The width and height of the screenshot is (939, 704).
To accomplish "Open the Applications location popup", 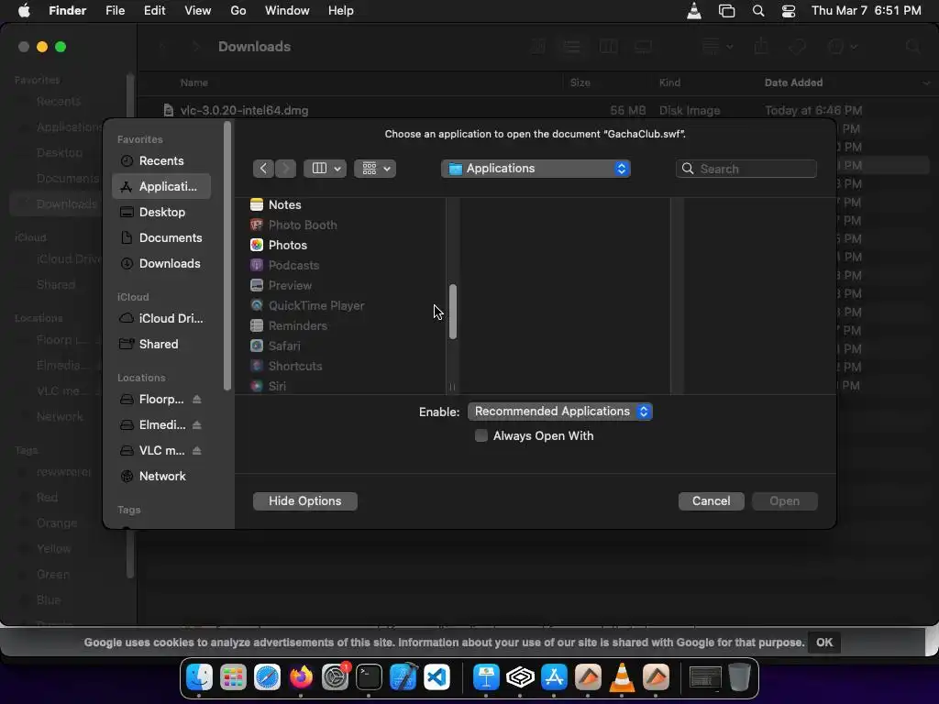I will 536,169.
